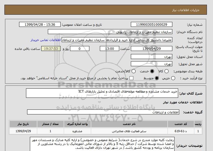Click the گروه خدمت field اطلاعات و ارتباطات
This screenshot has width=213, height=151.
click(103, 112)
